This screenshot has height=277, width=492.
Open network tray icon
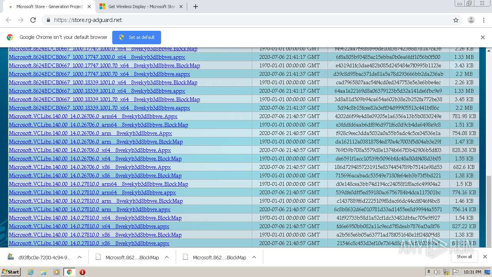point(446,272)
